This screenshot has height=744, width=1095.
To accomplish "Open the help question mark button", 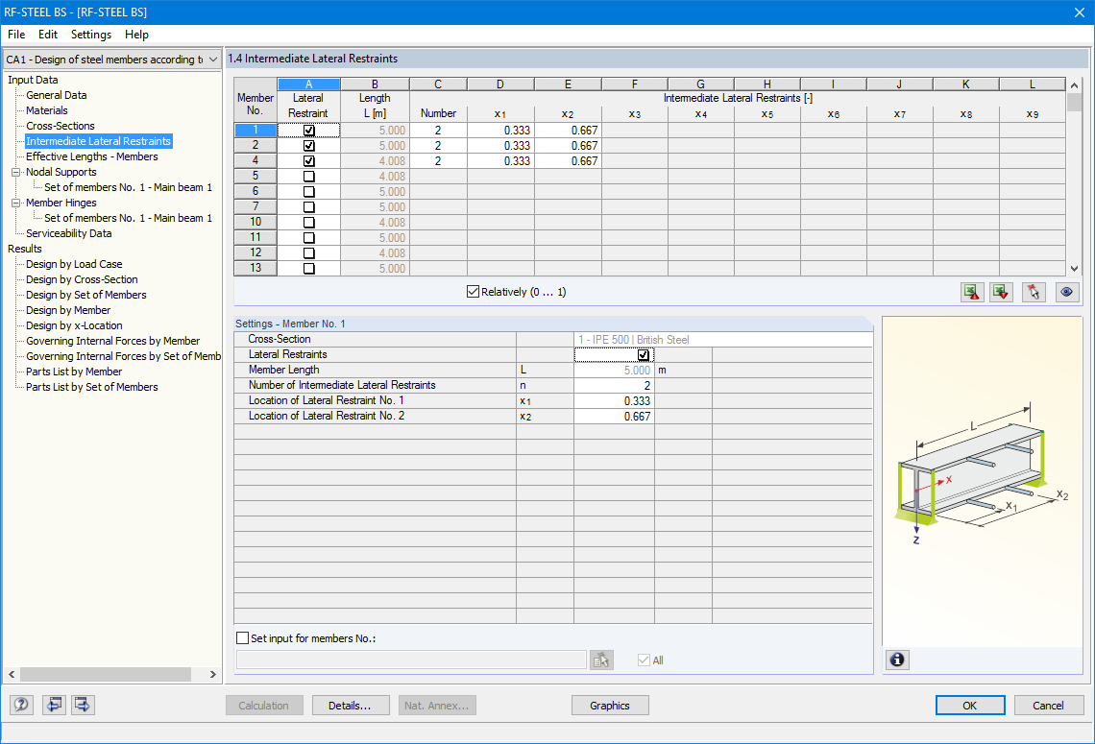I will (x=22, y=705).
